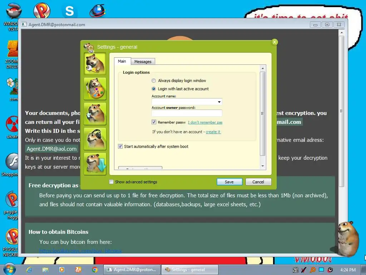Open the peggle heggle desktop shortcut
The image size is (366, 275).
(x=11, y=205)
